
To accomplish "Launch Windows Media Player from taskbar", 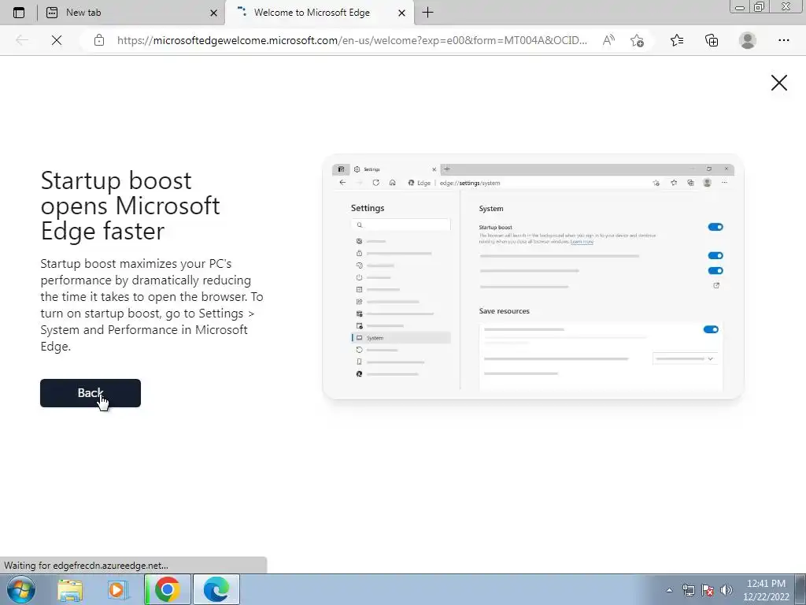I will 117,589.
